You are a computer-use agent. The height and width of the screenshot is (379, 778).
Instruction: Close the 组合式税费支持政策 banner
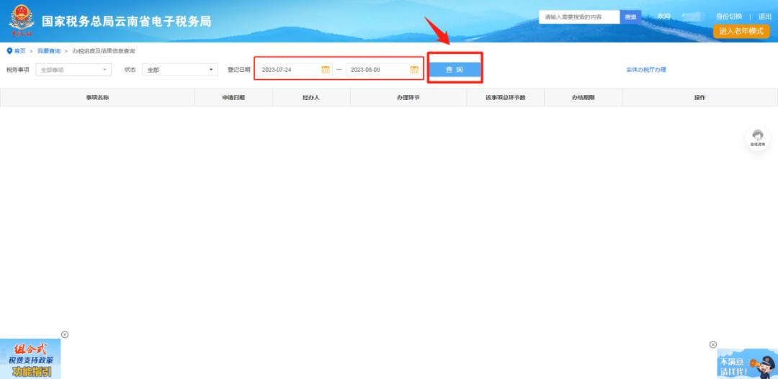pos(65,334)
